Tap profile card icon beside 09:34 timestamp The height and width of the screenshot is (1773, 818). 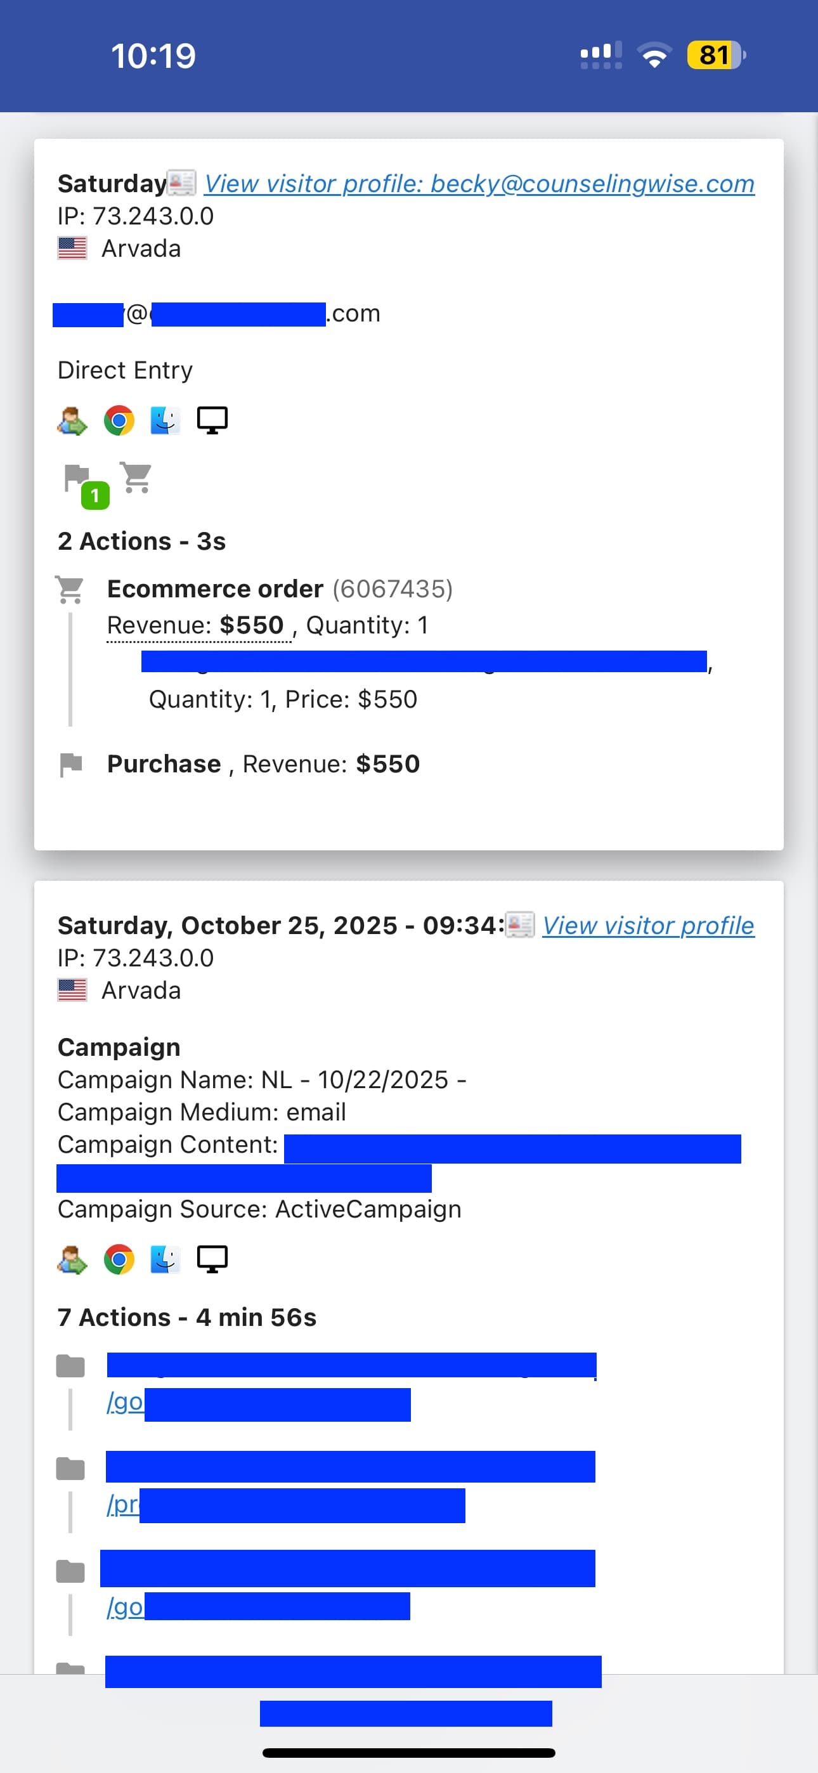[521, 925]
